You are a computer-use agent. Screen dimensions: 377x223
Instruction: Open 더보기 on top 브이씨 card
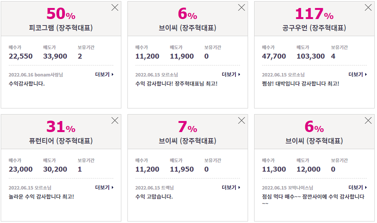click(x=231, y=75)
